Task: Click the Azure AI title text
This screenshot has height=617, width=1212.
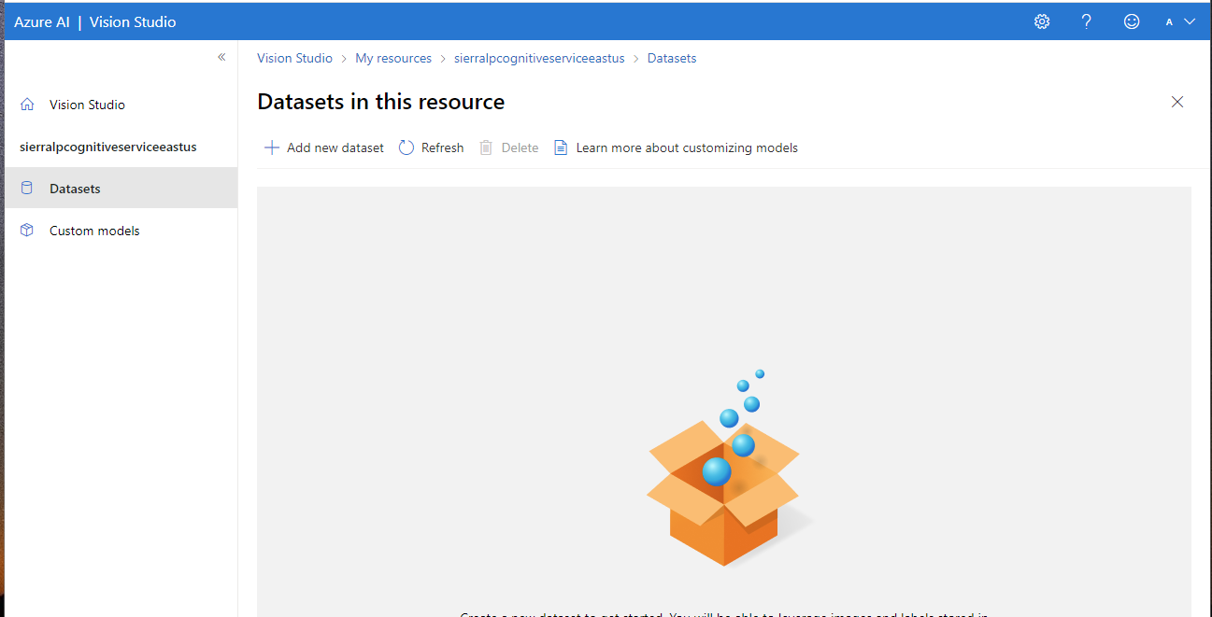Action: [x=42, y=21]
